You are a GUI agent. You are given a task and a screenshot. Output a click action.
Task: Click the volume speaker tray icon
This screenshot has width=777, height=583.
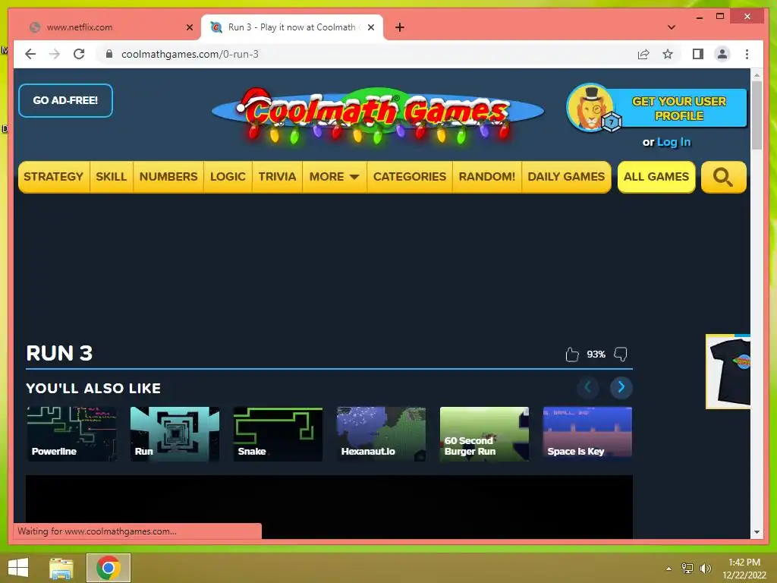pyautogui.click(x=705, y=568)
